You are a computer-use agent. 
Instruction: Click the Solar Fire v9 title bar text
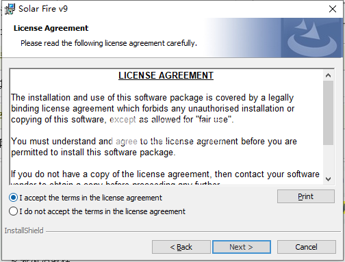(43, 9)
